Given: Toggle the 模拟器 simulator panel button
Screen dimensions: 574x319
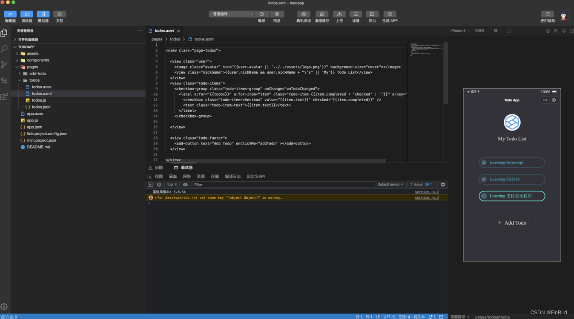Looking at the screenshot, I should 43,14.
